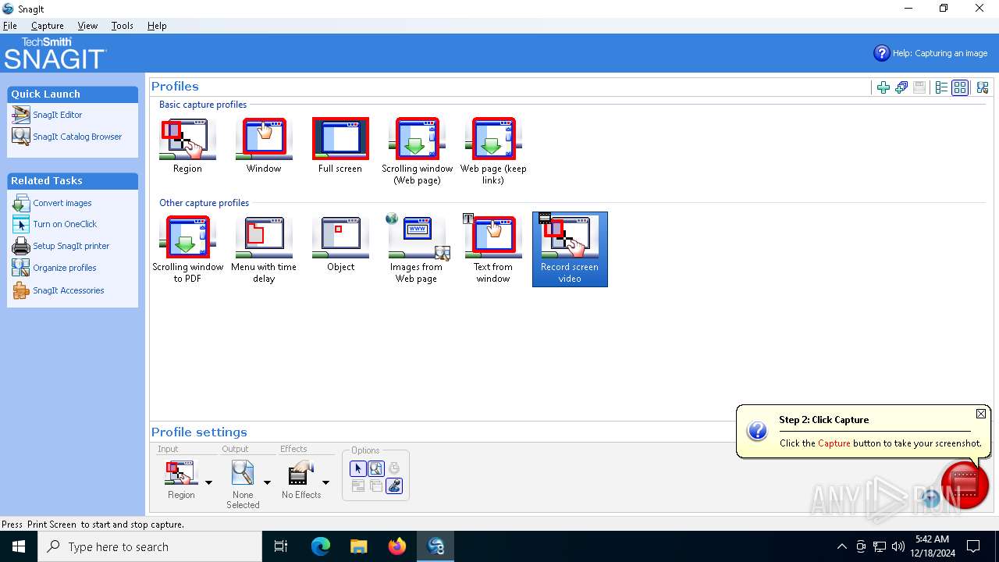Open SnagIt Accessories
999x562 pixels.
coord(68,290)
